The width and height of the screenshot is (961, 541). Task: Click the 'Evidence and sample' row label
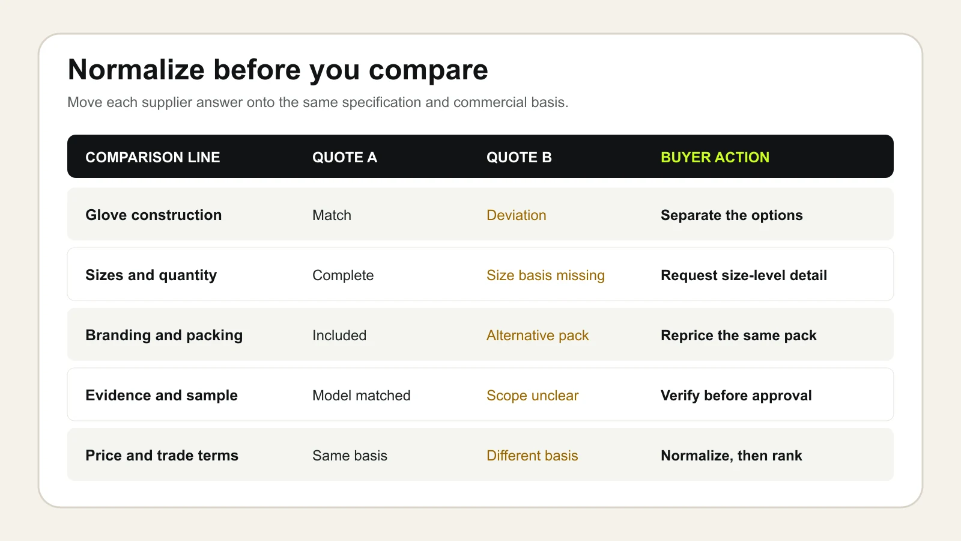[162, 396]
